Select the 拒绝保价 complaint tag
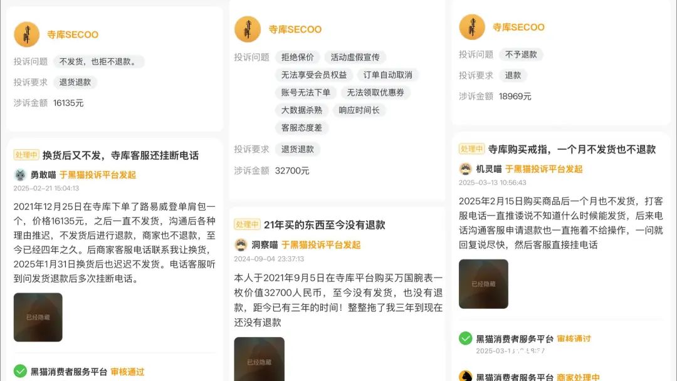 [x=298, y=57]
